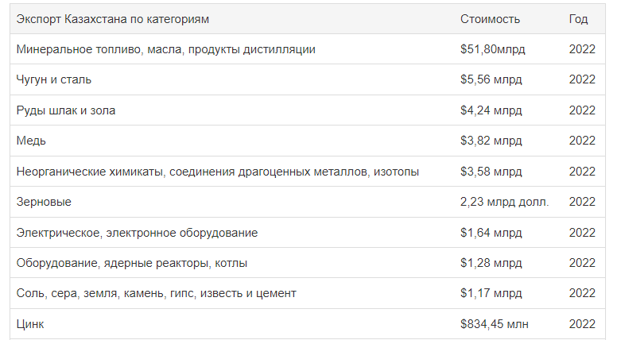Viewport: 617px width, 340px height.
Task: Click the header "Экспорт Казахстана по категориям"
Action: [x=113, y=19]
